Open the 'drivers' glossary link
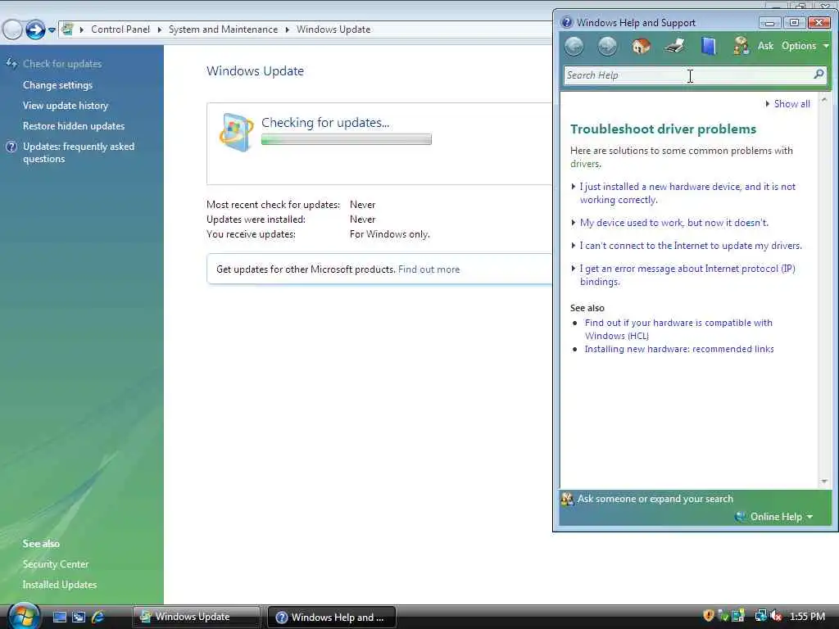Screen dimensions: 839x629 pyautogui.click(x=585, y=164)
